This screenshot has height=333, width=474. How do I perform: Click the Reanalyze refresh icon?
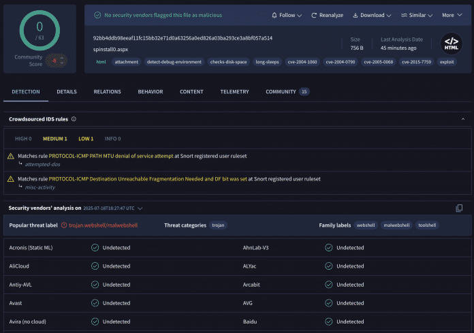pos(314,15)
